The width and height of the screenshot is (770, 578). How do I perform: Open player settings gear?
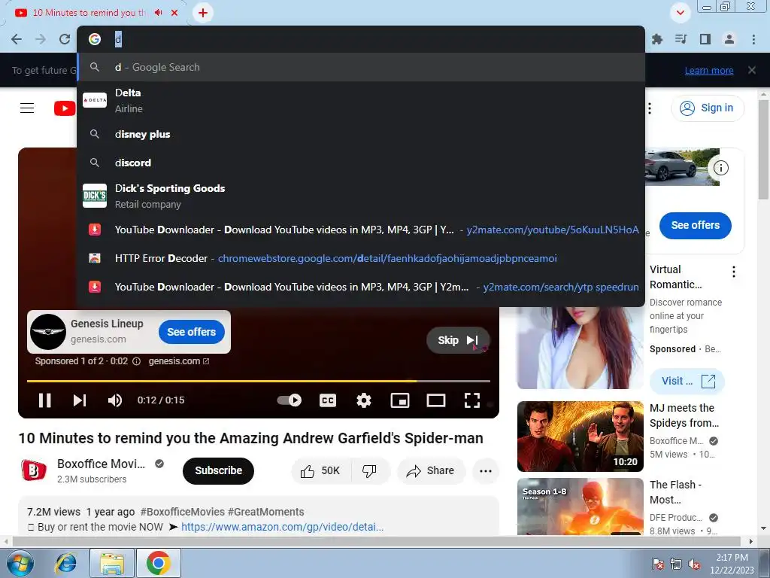(363, 400)
